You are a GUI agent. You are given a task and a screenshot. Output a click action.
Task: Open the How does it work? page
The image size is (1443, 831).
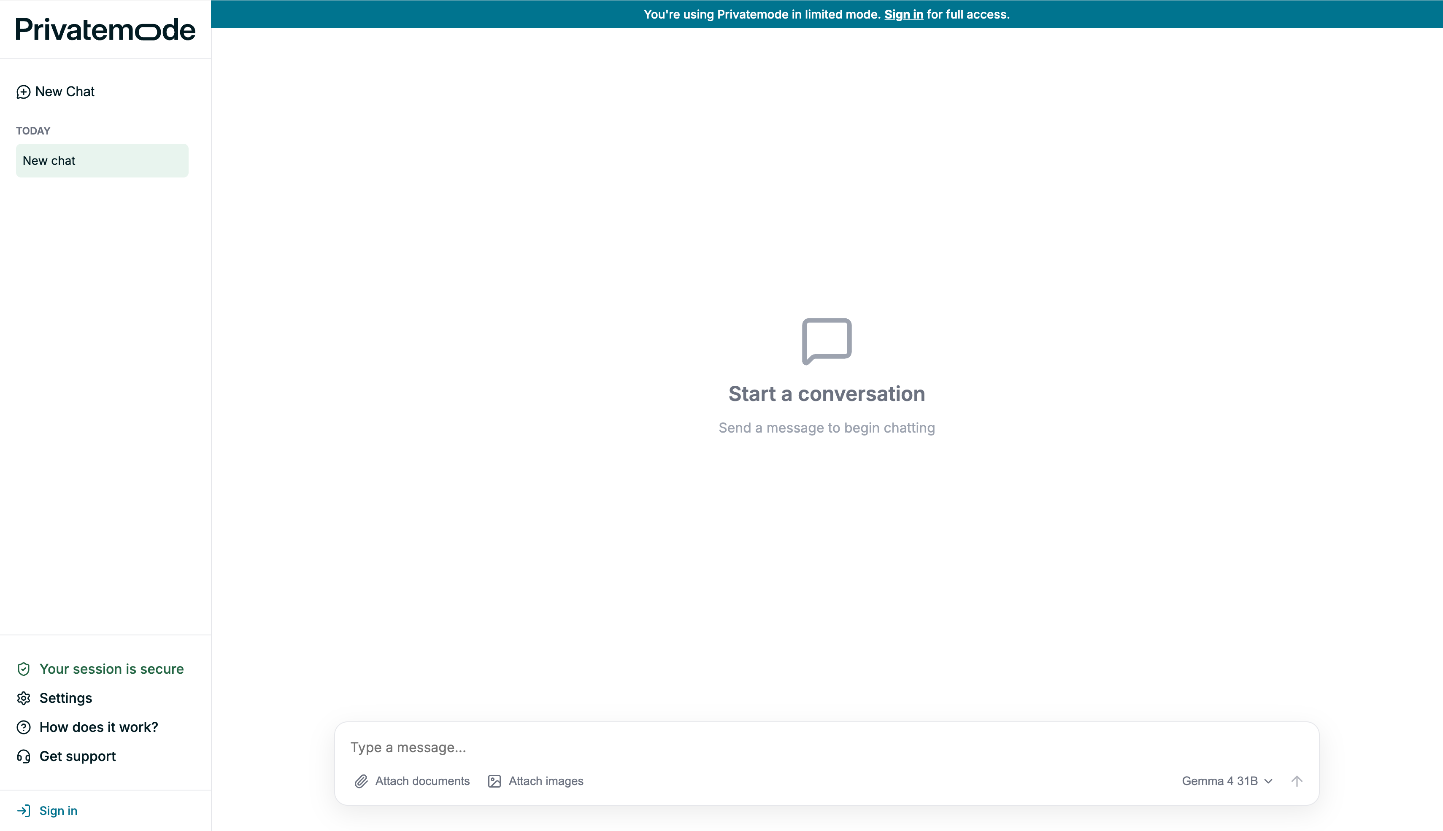pos(99,727)
